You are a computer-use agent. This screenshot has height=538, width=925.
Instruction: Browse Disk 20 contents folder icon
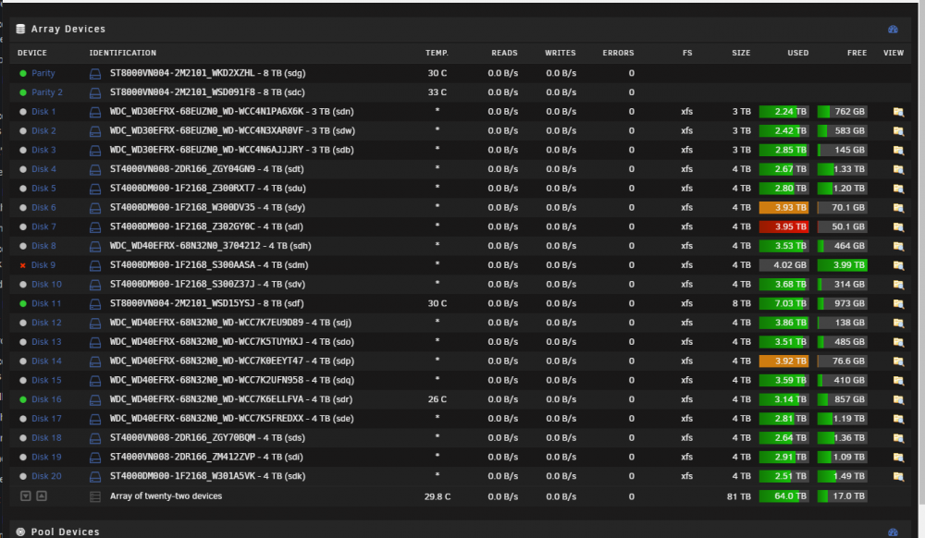(898, 476)
